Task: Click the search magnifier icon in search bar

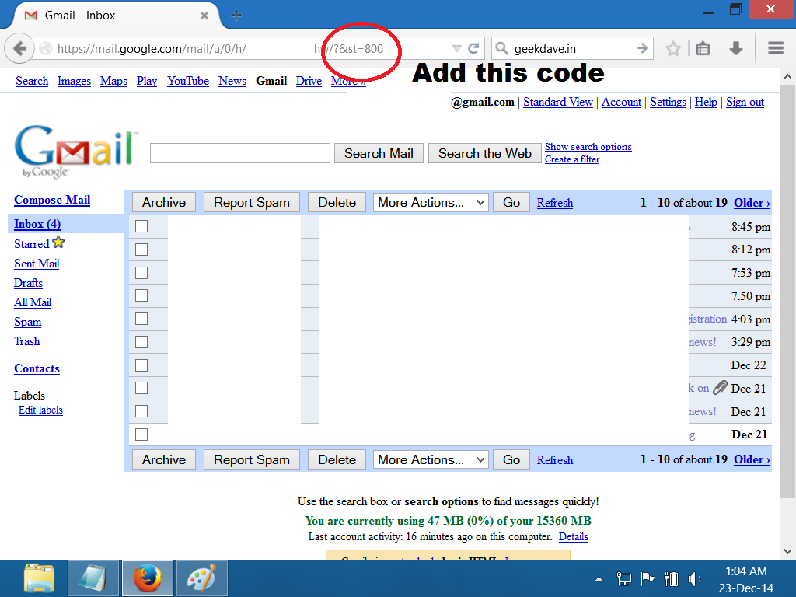Action: click(501, 48)
